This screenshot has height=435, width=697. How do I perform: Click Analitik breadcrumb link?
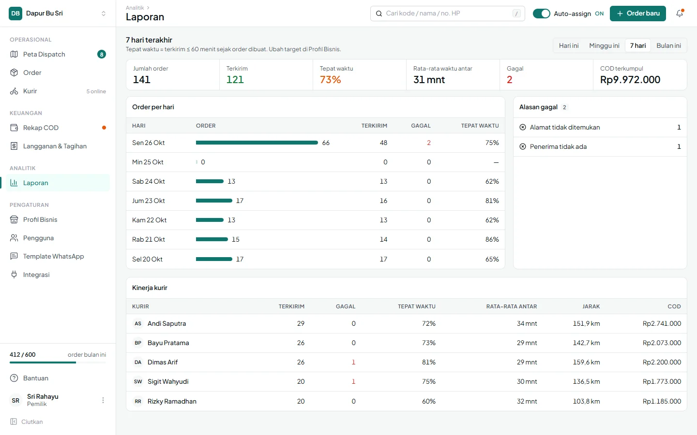[135, 8]
